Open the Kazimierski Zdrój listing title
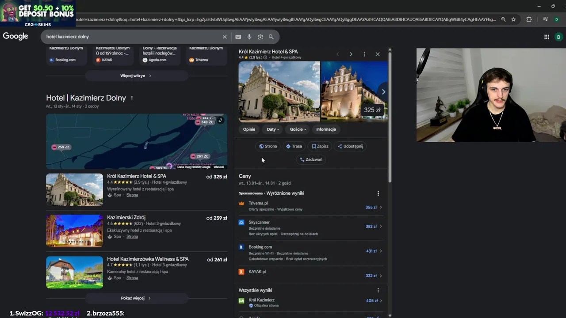The width and height of the screenshot is (566, 318). [x=126, y=218]
